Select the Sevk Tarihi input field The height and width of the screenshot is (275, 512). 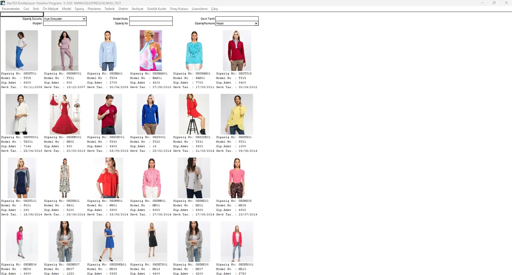pyautogui.click(x=237, y=19)
